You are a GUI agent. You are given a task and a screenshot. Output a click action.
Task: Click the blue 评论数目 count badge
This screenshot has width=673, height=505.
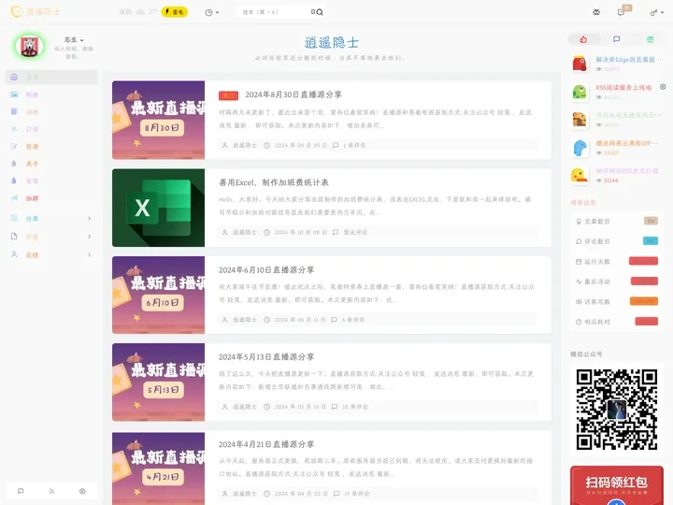[651, 241]
